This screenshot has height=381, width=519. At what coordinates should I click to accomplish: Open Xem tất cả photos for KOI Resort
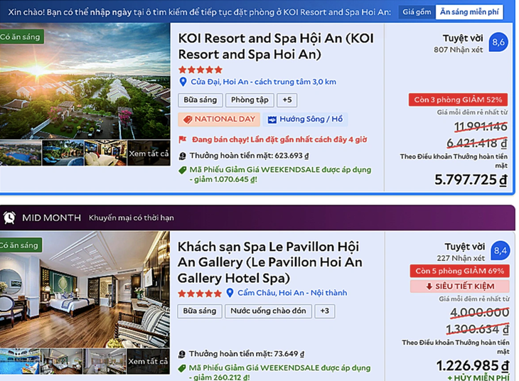149,153
